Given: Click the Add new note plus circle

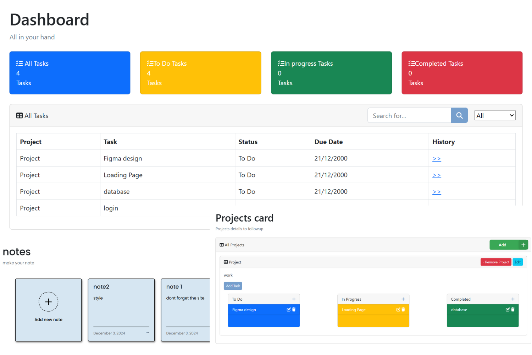Looking at the screenshot, I should pos(48,302).
